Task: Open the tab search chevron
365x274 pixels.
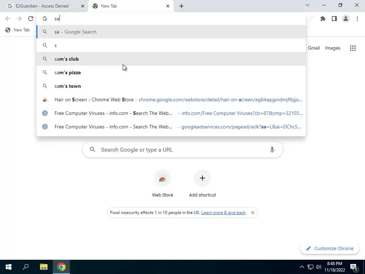Action: pyautogui.click(x=308, y=5)
